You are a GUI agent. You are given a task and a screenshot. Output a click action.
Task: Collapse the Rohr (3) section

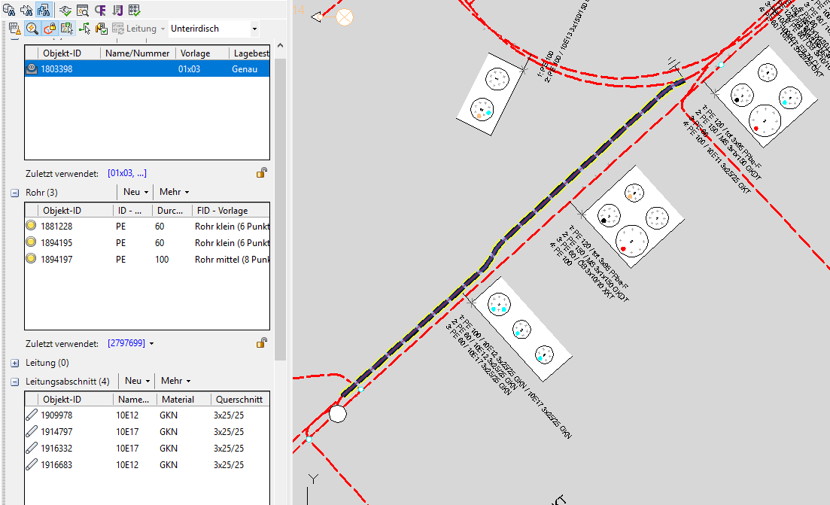pos(15,193)
